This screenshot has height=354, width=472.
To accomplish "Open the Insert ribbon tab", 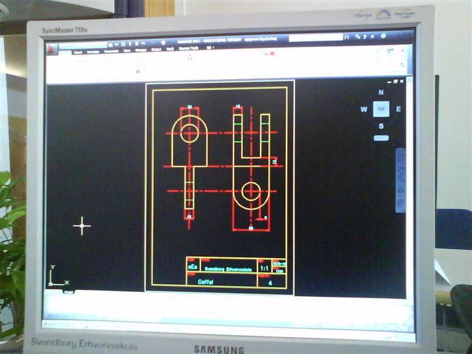I will pyautogui.click(x=78, y=52).
